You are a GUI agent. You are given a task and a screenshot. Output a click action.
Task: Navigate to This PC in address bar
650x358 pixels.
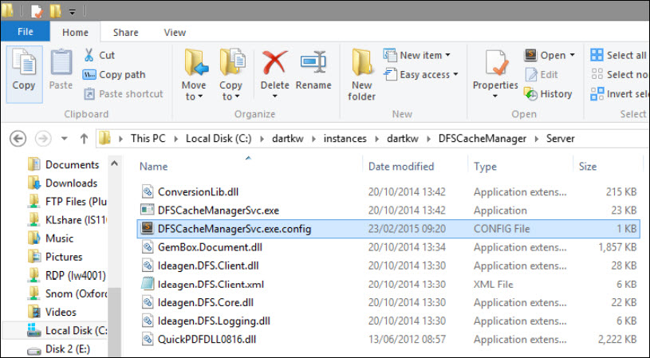(148, 139)
